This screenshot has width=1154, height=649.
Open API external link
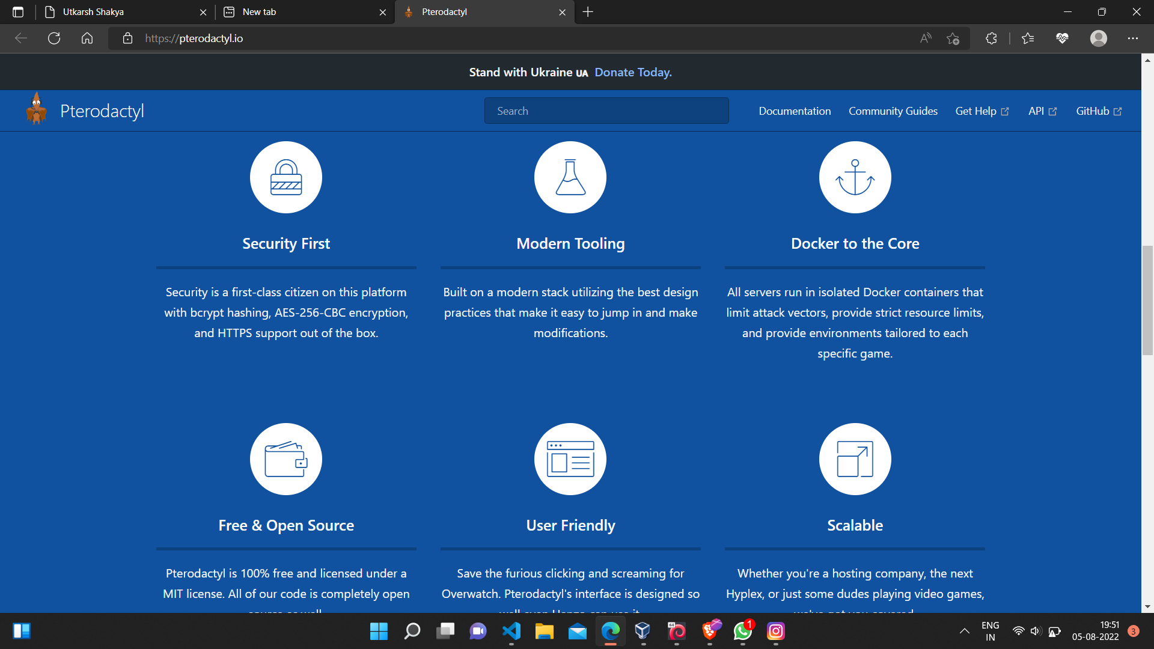pos(1042,111)
